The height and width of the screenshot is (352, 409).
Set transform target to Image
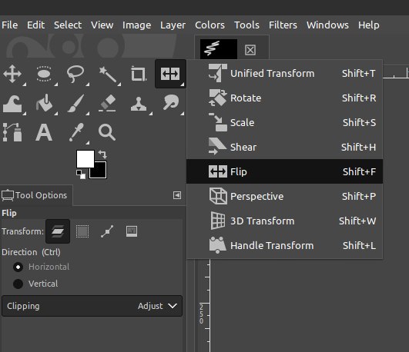pyautogui.click(x=132, y=231)
